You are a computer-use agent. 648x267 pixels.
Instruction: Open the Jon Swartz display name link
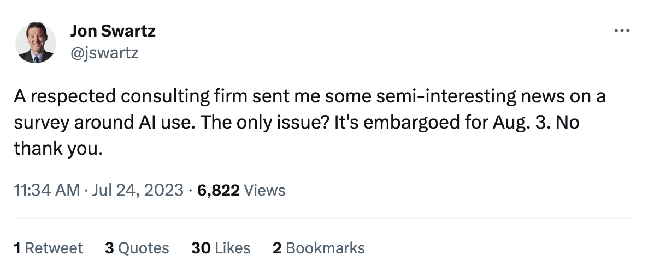pyautogui.click(x=113, y=31)
